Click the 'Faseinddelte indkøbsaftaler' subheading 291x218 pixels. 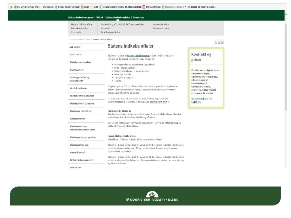click(122, 136)
